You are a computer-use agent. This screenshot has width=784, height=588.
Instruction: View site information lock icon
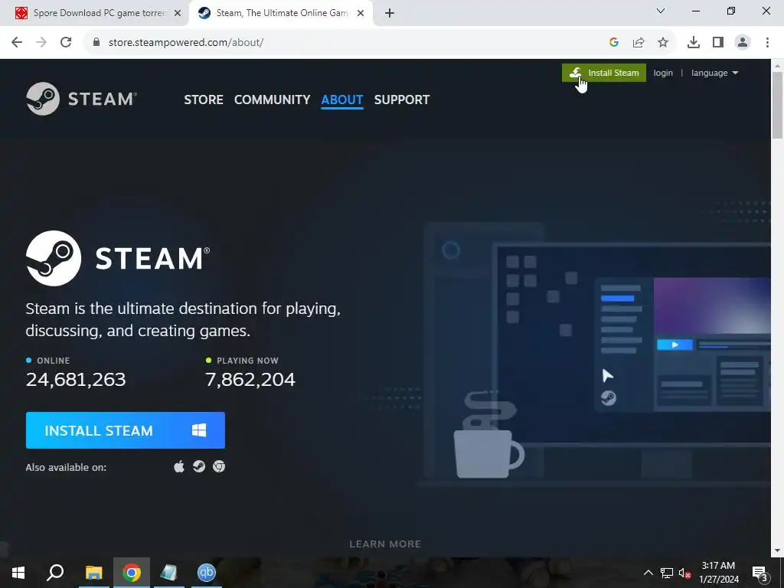click(96, 43)
